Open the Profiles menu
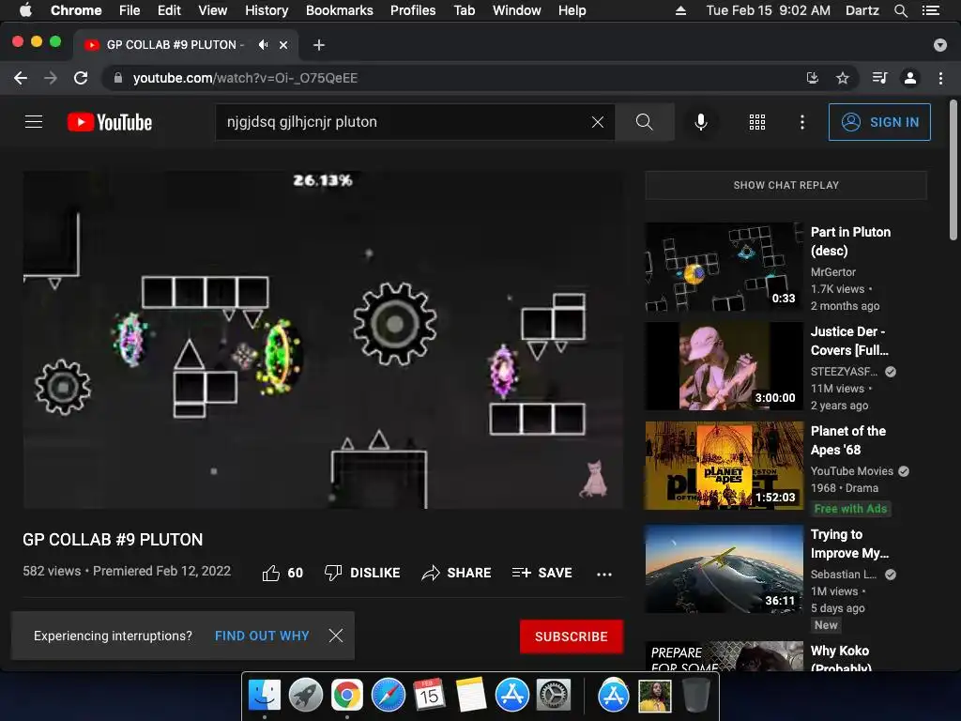 coord(413,10)
